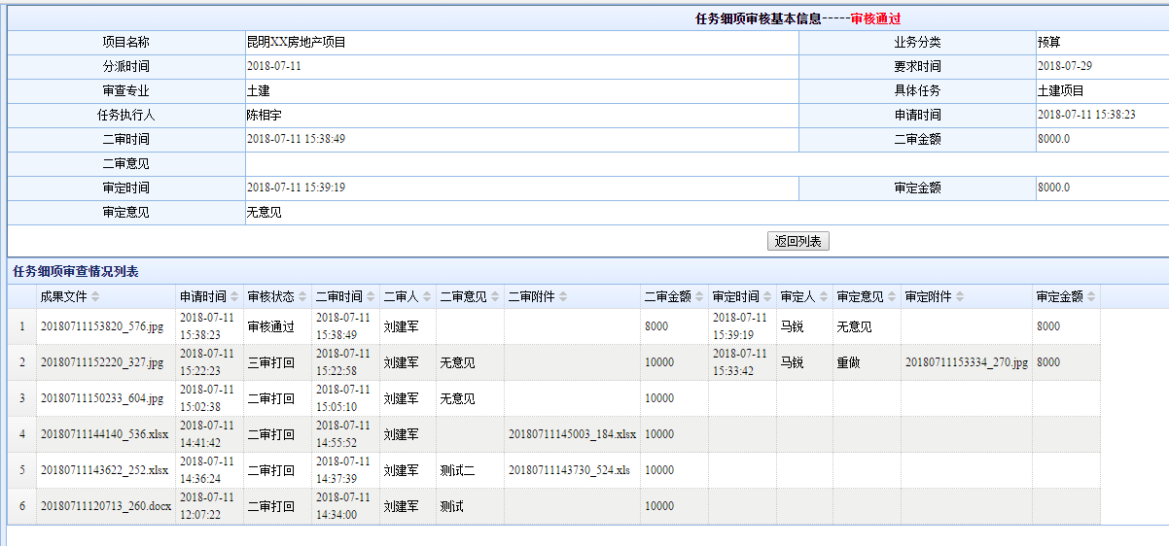The width and height of the screenshot is (1169, 546).
Task: Toggle sort icon for 二审人 column
Action: point(426,297)
